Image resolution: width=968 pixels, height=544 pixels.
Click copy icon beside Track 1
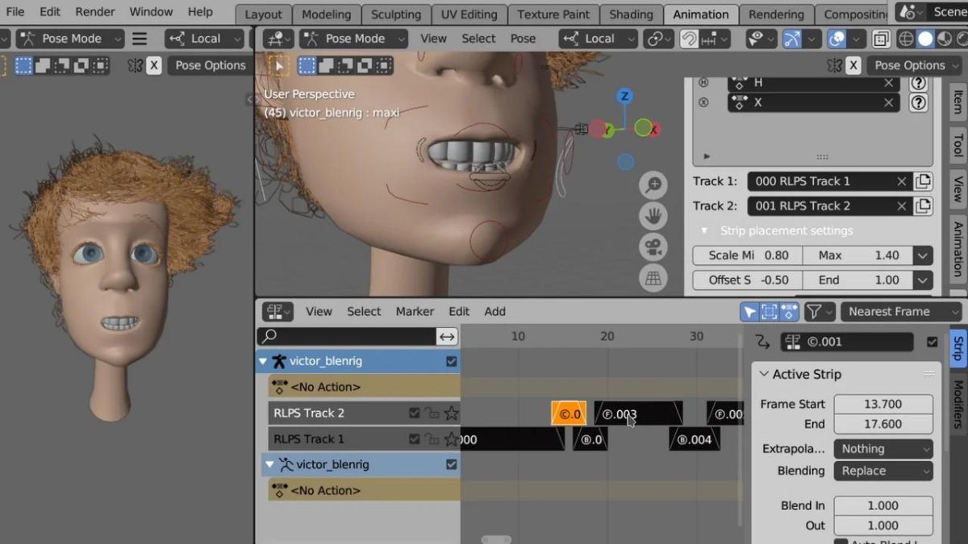923,181
